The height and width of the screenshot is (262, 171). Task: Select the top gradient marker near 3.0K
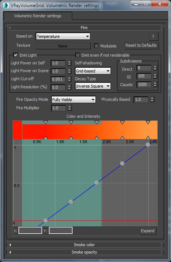(148, 123)
